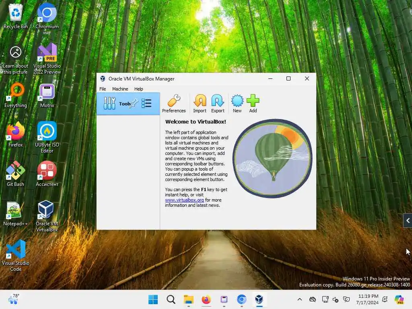Viewport: 412px width, 309px height.
Task: Open the clock showing 11:19 PM
Action: [368, 299]
